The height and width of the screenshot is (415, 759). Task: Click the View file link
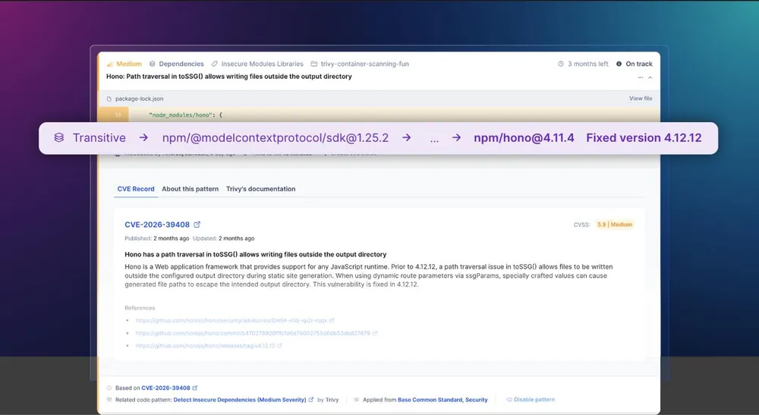(x=641, y=98)
